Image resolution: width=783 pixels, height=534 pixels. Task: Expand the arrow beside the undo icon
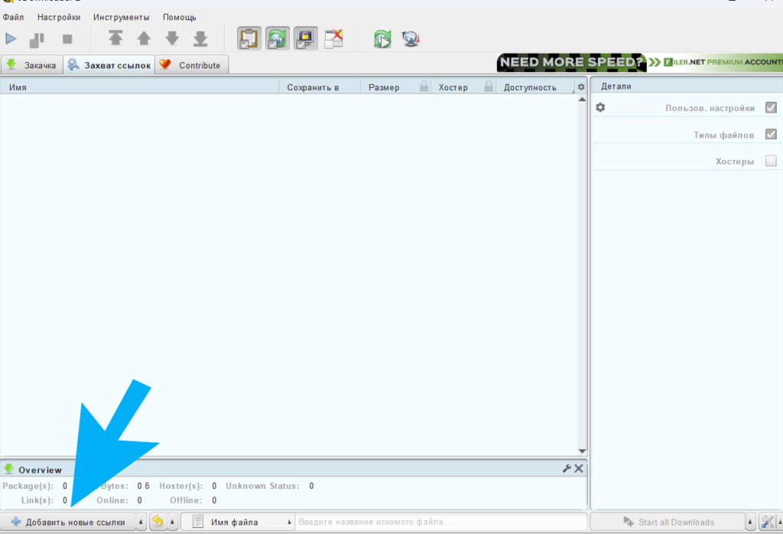(172, 522)
